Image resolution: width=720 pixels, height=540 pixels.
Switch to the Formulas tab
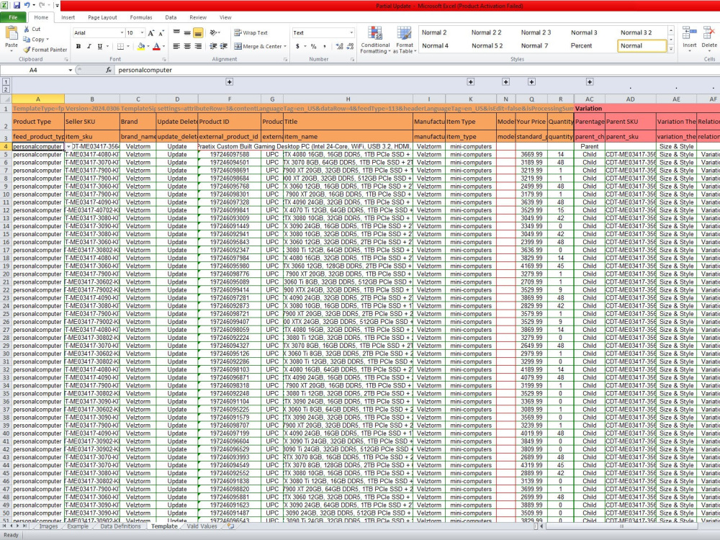click(x=141, y=17)
